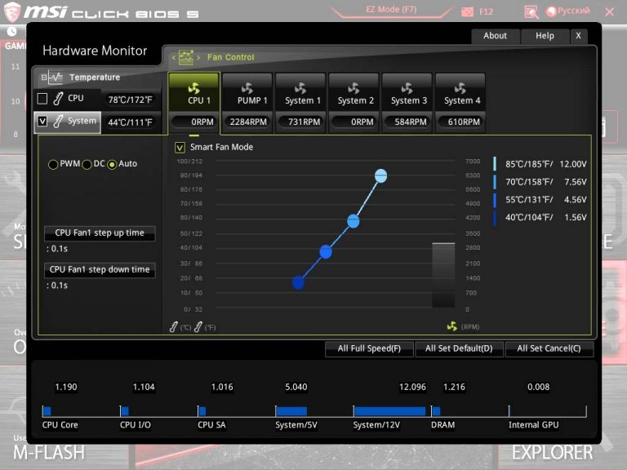Click the search magnifier icon in BIOS header
The width and height of the screenshot is (627, 470).
click(x=531, y=12)
